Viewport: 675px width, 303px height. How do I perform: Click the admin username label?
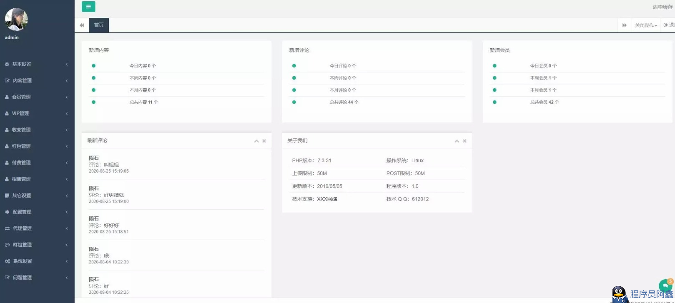click(x=12, y=38)
